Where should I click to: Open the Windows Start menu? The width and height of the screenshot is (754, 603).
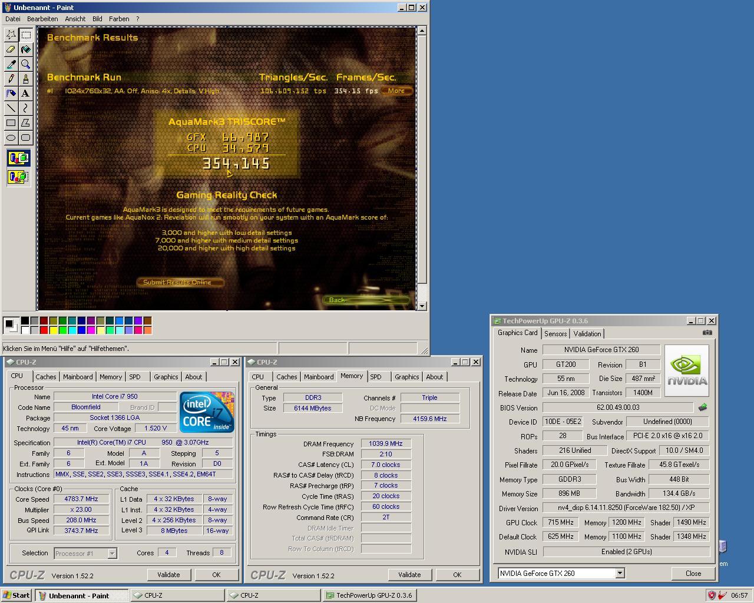coord(16,595)
